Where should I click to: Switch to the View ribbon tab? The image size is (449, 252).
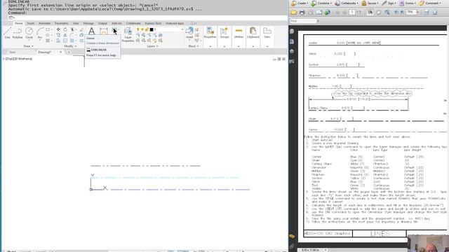click(76, 23)
